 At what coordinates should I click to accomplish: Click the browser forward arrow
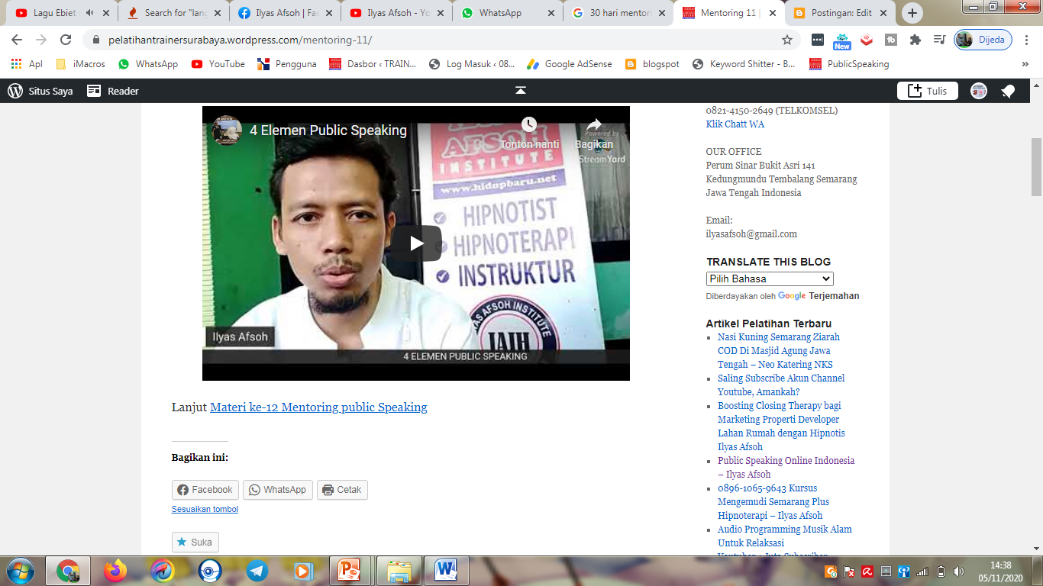pos(41,40)
